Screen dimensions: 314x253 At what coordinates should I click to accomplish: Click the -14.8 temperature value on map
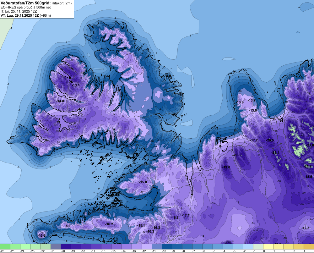(x=60, y=101)
